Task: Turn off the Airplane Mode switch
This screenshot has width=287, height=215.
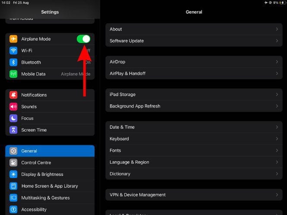Action: tap(83, 39)
